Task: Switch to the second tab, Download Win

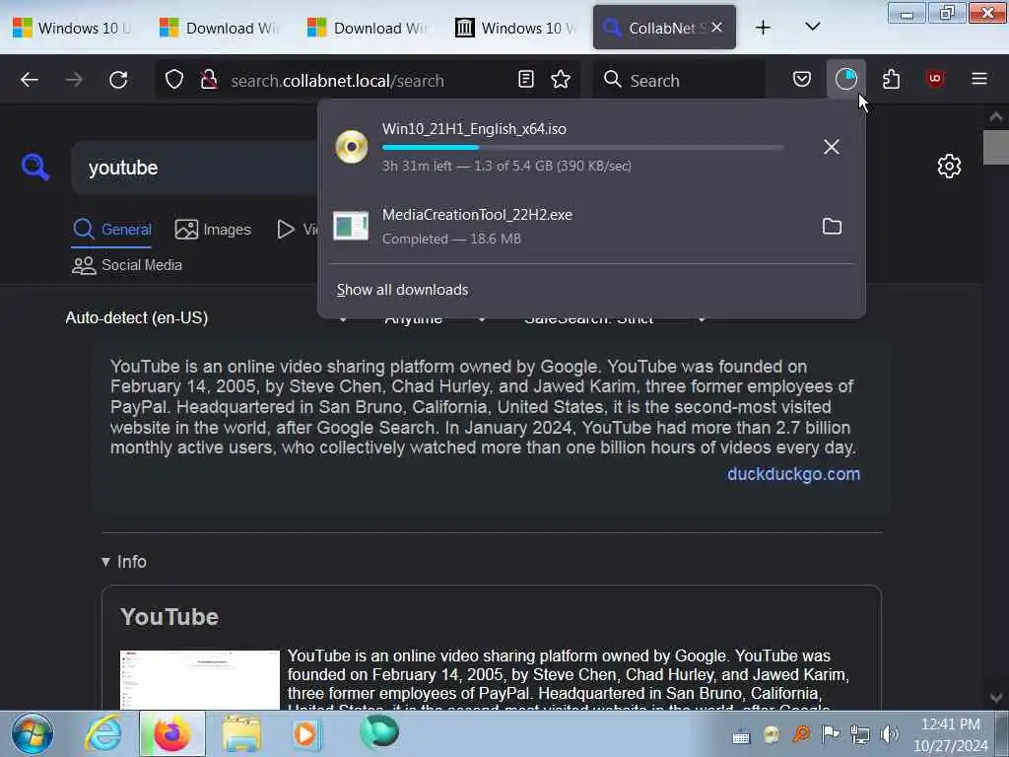Action: [x=220, y=28]
